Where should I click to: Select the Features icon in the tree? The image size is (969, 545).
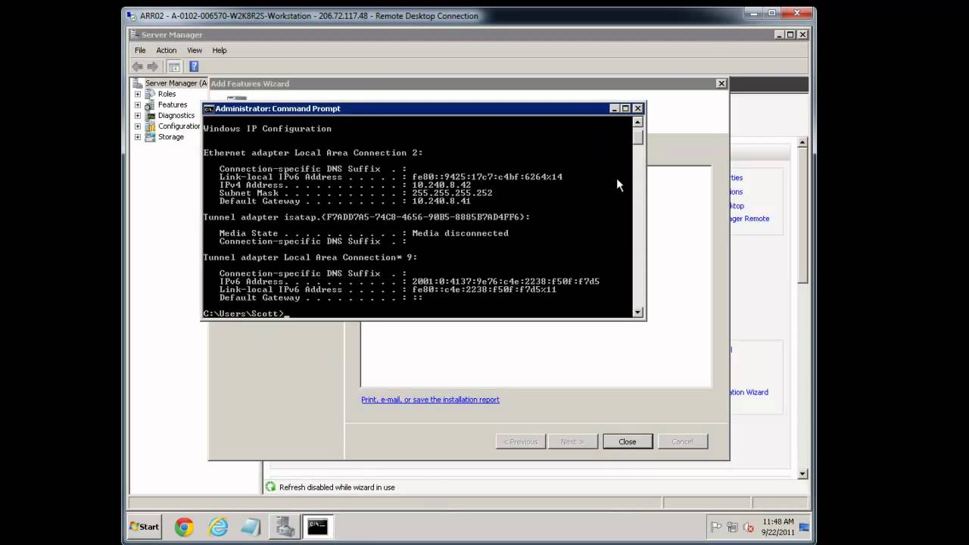click(150, 104)
